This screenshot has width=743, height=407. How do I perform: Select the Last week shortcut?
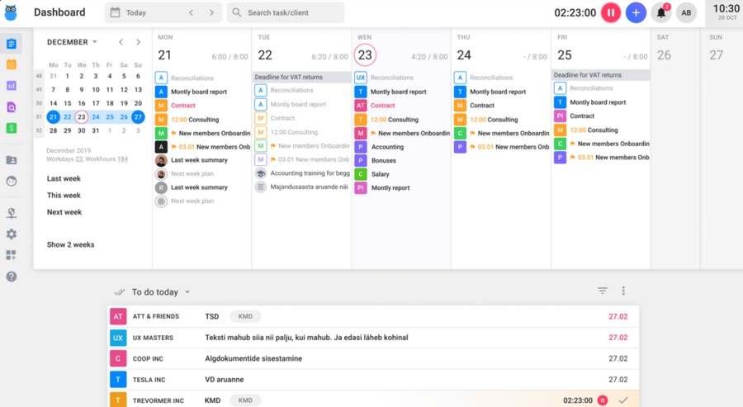tap(64, 178)
